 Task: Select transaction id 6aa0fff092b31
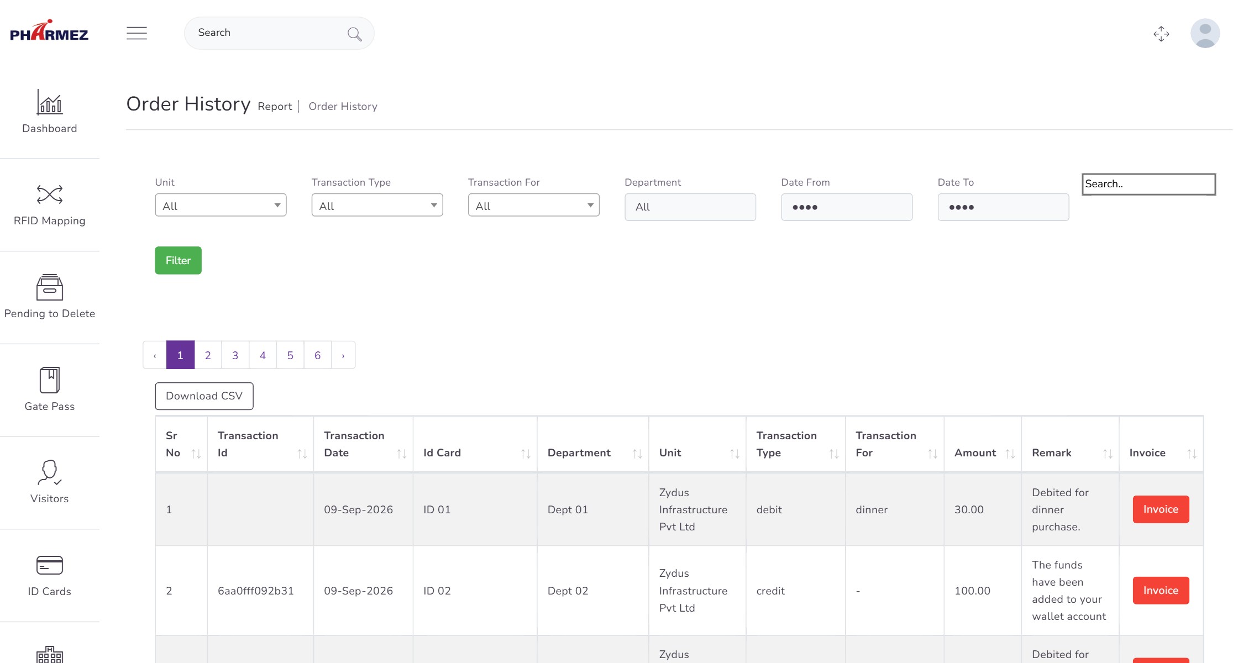[x=256, y=591]
